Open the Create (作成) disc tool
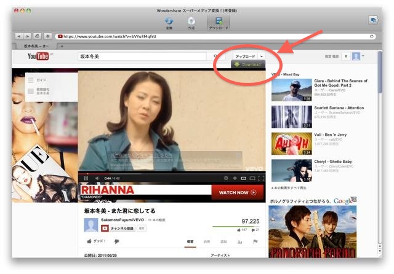 (191, 22)
